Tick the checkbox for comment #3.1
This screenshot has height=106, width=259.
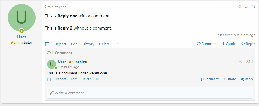(49, 79)
